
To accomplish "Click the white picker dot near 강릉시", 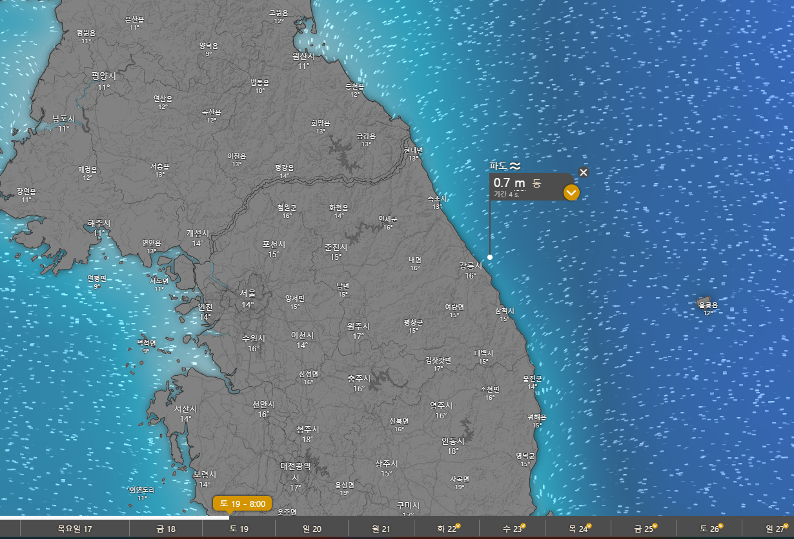I will coord(490,257).
